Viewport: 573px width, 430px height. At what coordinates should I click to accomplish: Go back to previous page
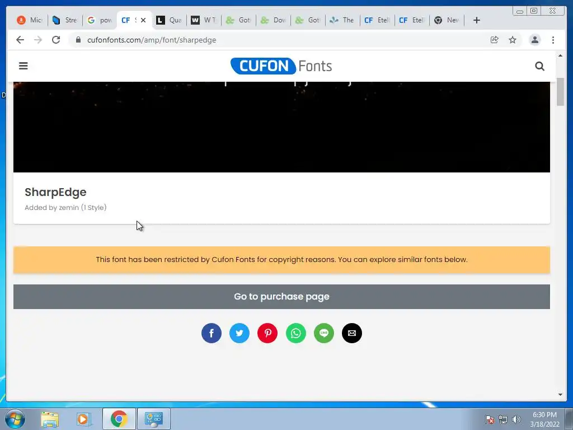click(x=20, y=40)
